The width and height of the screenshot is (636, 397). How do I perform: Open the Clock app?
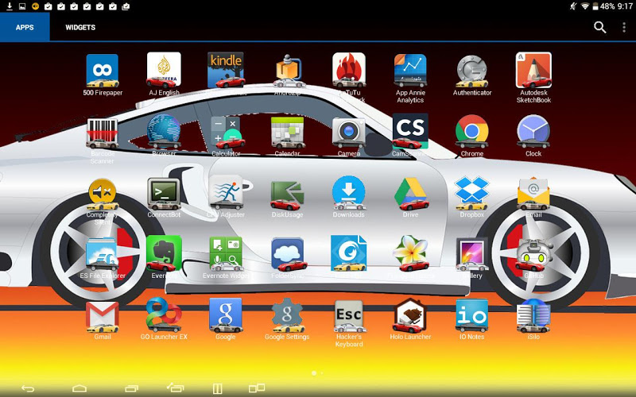[533, 131]
